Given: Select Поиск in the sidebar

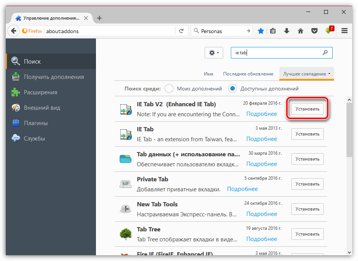Looking at the screenshot, I should [51, 61].
